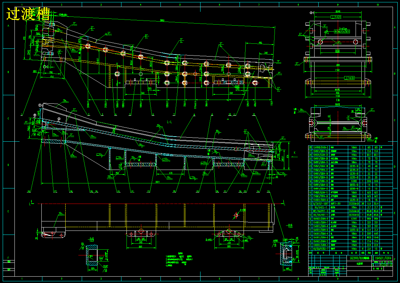Click the technical notes text block
This screenshot has width=400, height=283.
pos(179,260)
